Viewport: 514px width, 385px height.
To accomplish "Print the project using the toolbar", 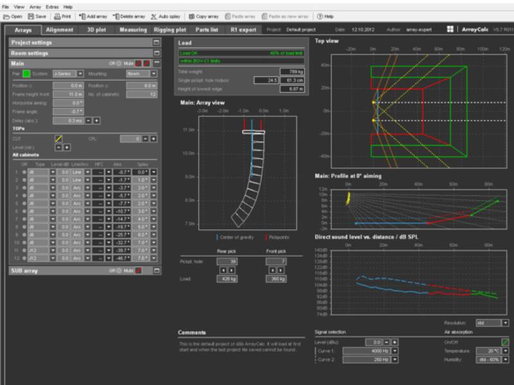I will click(62, 16).
